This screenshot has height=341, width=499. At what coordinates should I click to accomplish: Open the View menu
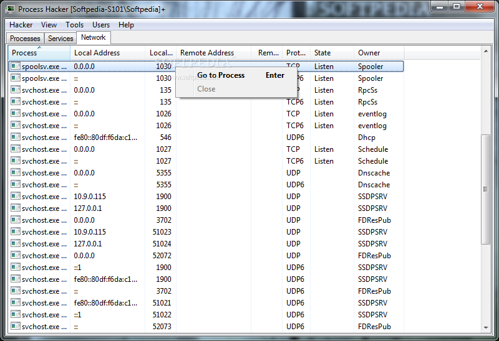[49, 25]
